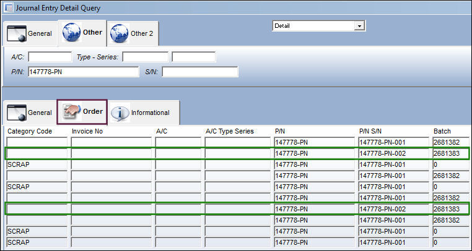
Task: Select the last row's 147778-PN part number cell
Action: (315, 242)
